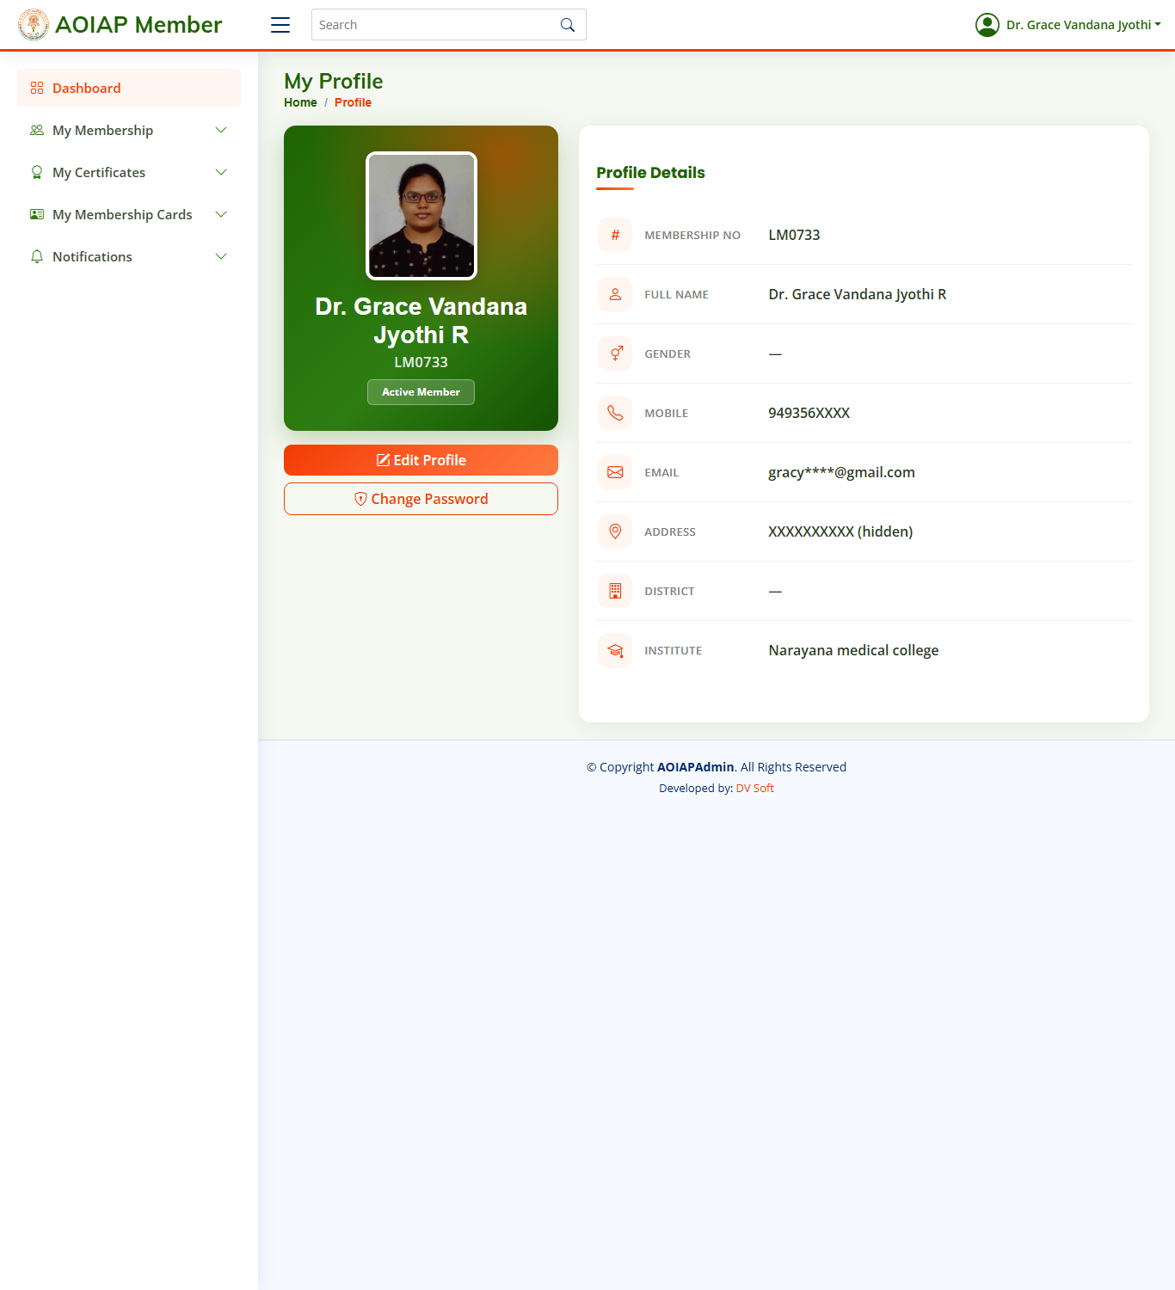1175x1290 pixels.
Task: Click the building icon beside District
Action: click(x=615, y=591)
